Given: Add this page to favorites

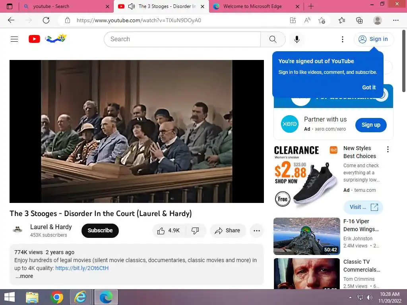Looking at the screenshot, I should pyautogui.click(x=322, y=20).
